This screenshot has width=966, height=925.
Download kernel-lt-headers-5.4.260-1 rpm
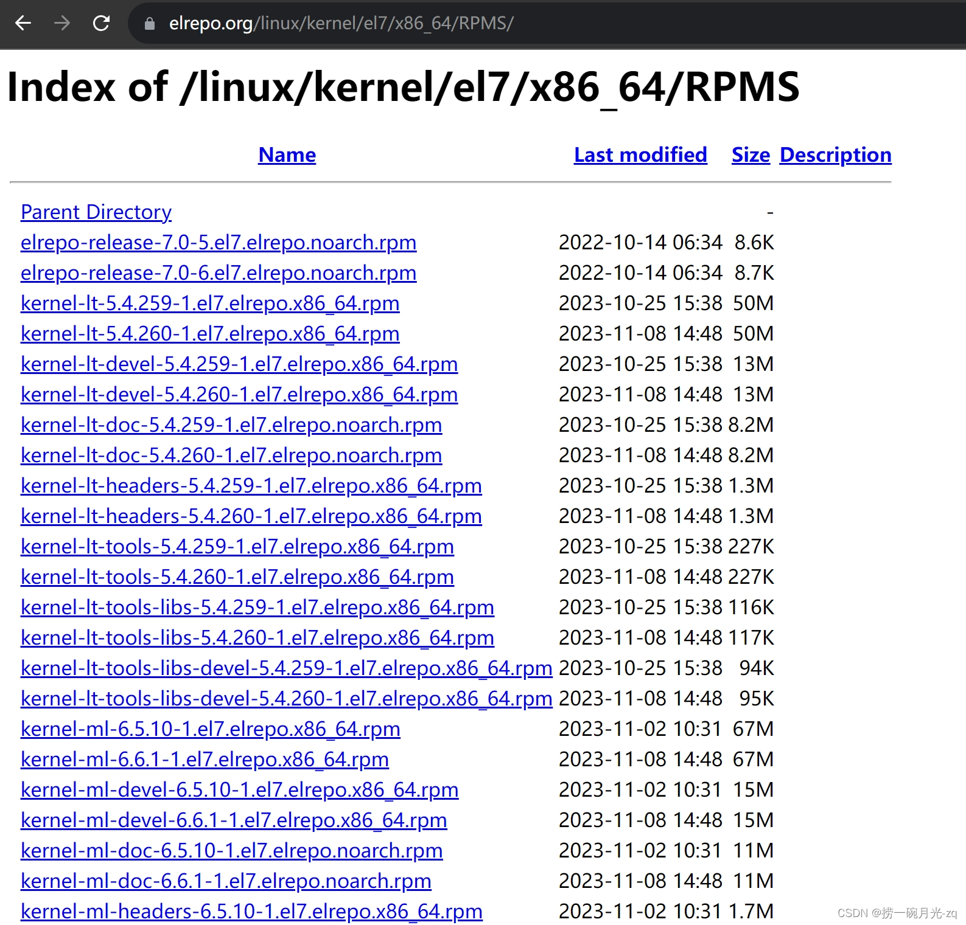(x=251, y=516)
